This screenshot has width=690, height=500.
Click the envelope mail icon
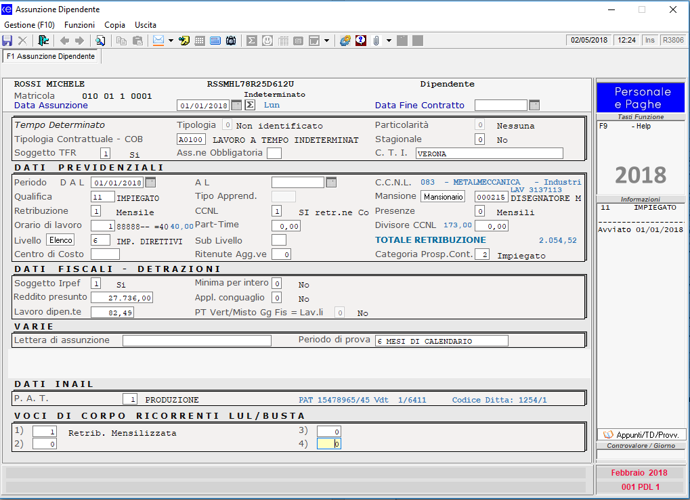point(158,41)
